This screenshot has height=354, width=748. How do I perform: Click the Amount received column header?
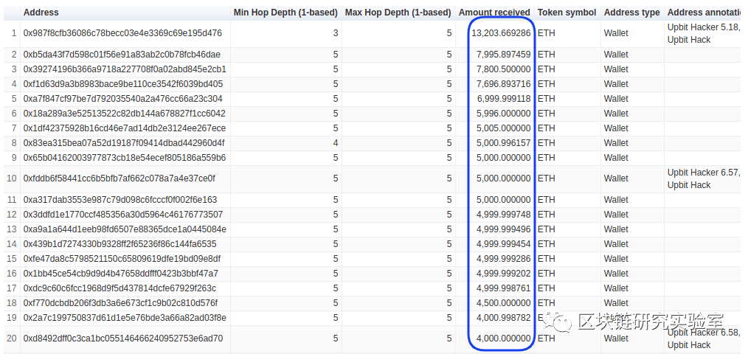click(494, 13)
